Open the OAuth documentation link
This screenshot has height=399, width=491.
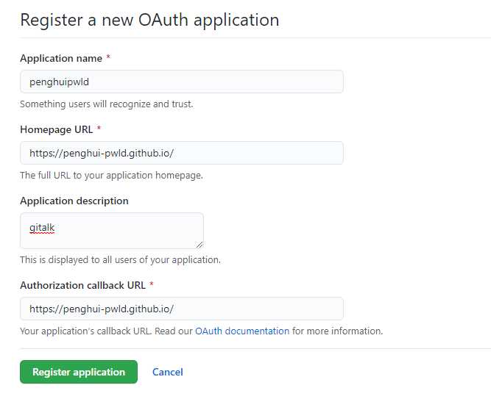pyautogui.click(x=242, y=331)
